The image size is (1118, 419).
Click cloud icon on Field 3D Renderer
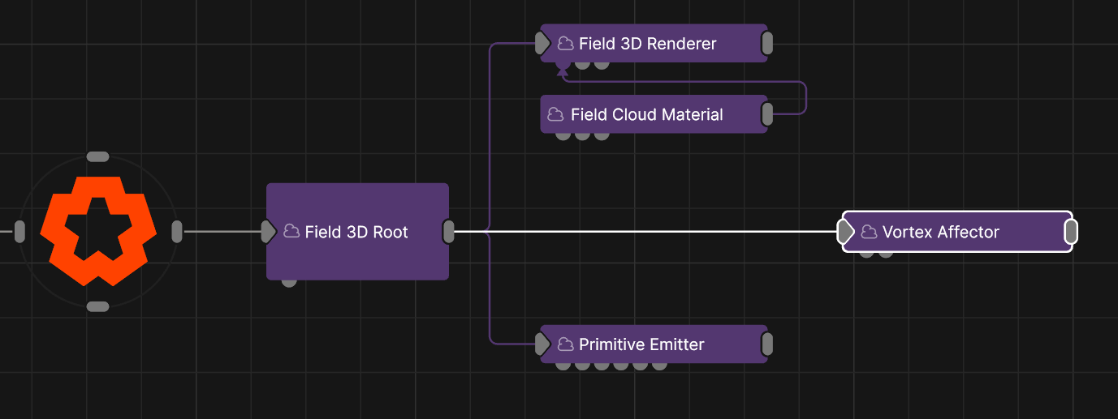click(566, 44)
